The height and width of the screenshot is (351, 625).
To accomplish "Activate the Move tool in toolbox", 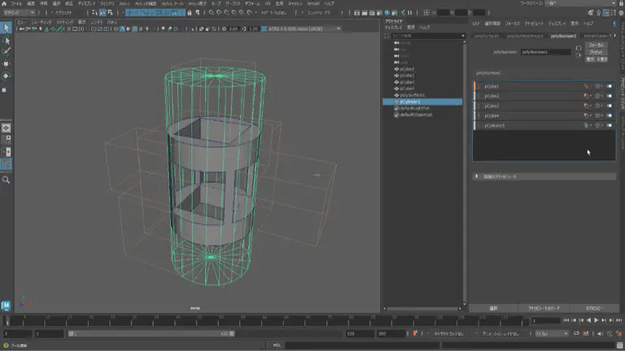I will tap(6, 63).
